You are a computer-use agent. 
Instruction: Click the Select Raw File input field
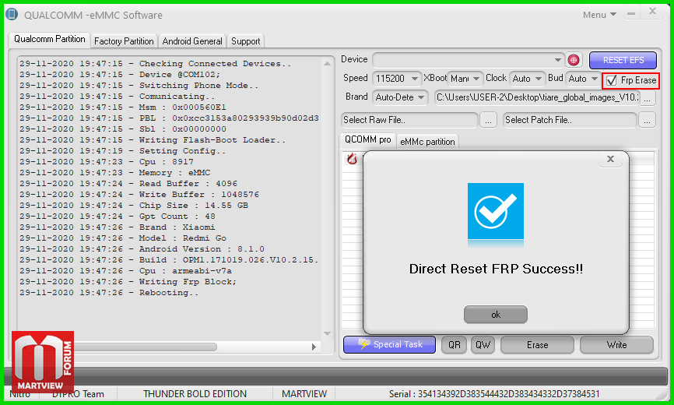tap(409, 120)
